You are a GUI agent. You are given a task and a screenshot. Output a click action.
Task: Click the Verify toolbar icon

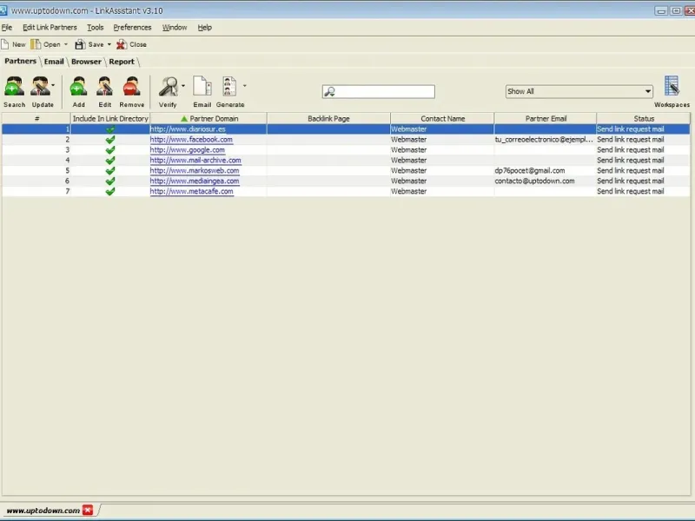pos(167,88)
